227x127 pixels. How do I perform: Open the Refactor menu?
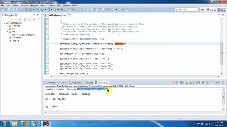pos(24,5)
